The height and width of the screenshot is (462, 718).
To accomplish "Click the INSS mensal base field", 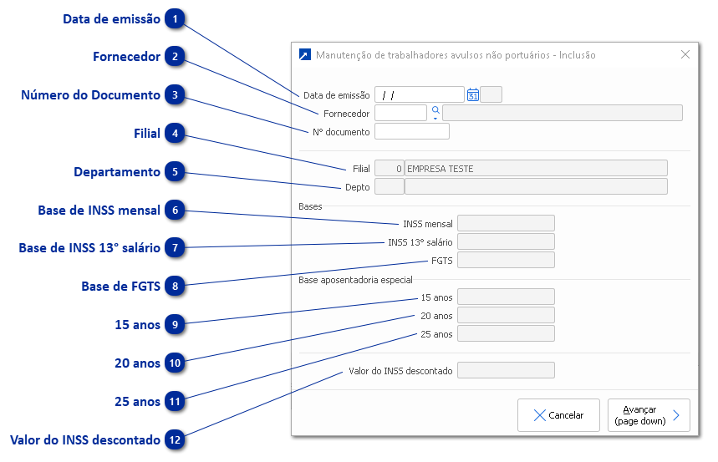I will click(x=506, y=223).
